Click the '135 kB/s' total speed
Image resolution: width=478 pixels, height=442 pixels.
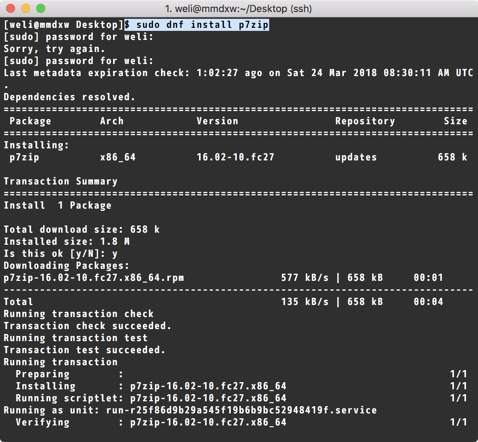click(305, 302)
